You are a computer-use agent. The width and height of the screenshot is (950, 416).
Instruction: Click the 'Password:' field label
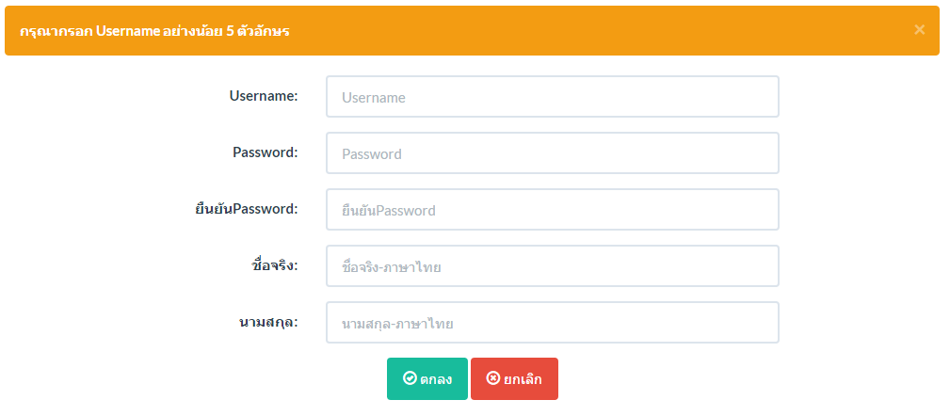pyautogui.click(x=266, y=152)
